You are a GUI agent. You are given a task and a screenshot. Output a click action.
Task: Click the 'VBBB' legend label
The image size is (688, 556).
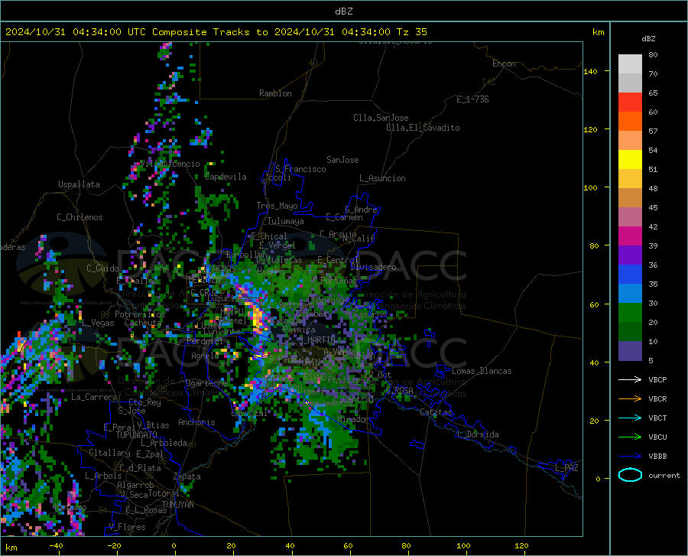(657, 457)
